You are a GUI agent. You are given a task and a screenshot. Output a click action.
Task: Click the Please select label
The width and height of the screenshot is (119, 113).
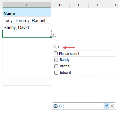(x=69, y=53)
